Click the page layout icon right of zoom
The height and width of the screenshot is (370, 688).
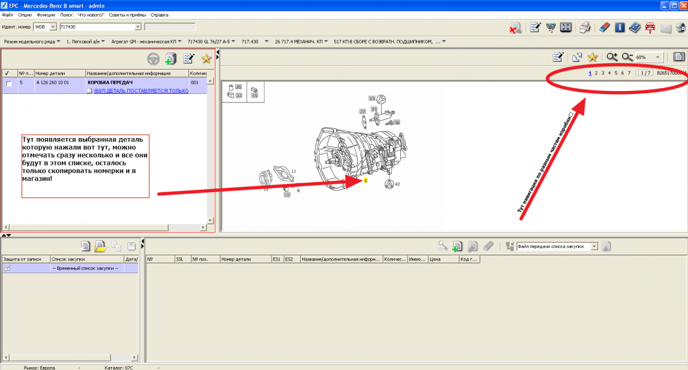679,57
